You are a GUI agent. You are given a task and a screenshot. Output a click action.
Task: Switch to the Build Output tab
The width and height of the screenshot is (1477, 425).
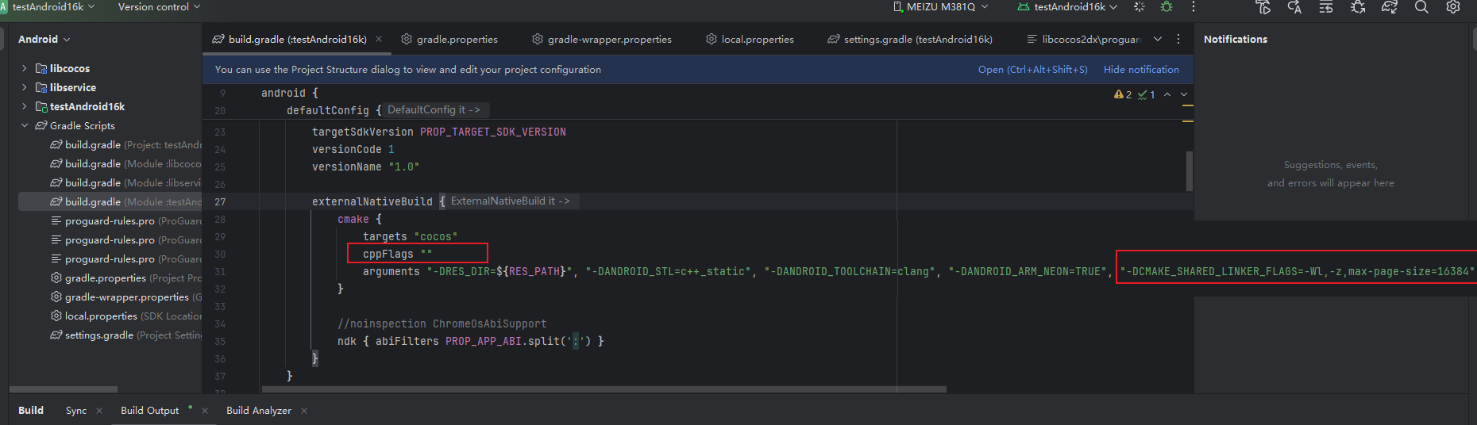click(149, 410)
